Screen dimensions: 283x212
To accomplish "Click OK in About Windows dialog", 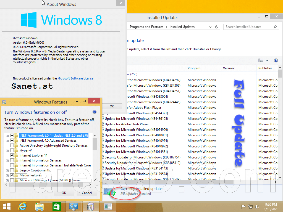I will coord(112,106).
